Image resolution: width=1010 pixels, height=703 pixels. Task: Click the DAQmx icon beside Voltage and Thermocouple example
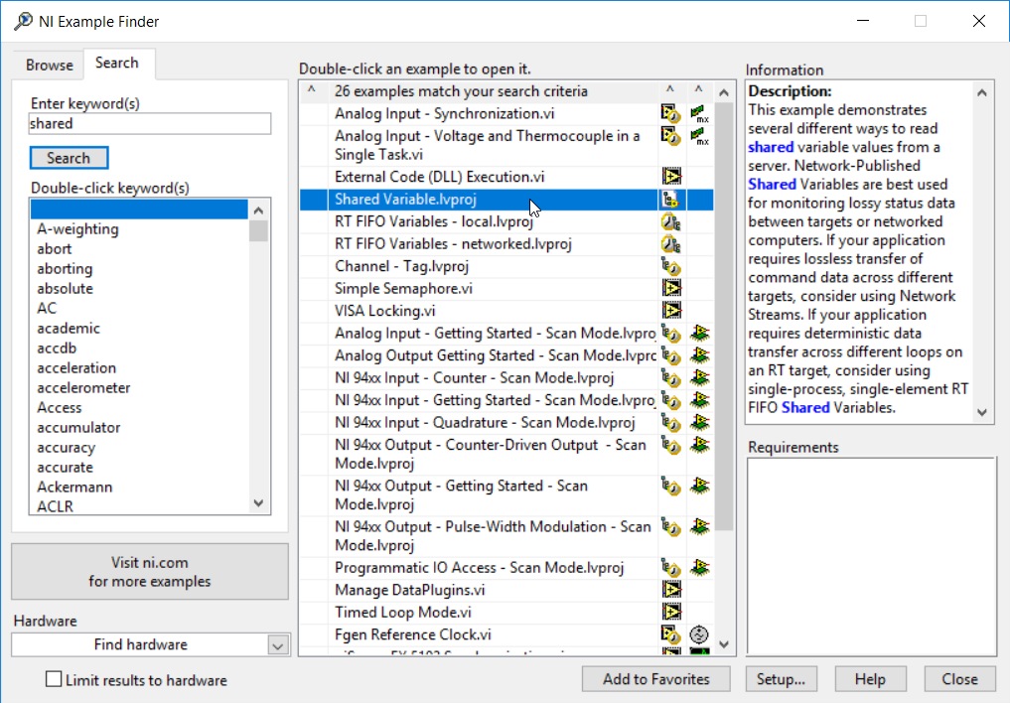tap(699, 136)
